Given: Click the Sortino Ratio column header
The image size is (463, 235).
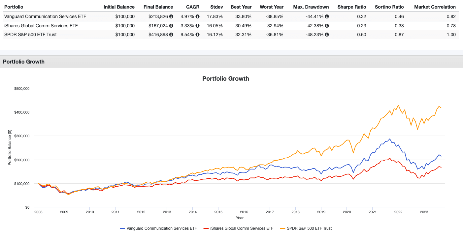Looking at the screenshot, I should (389, 7).
